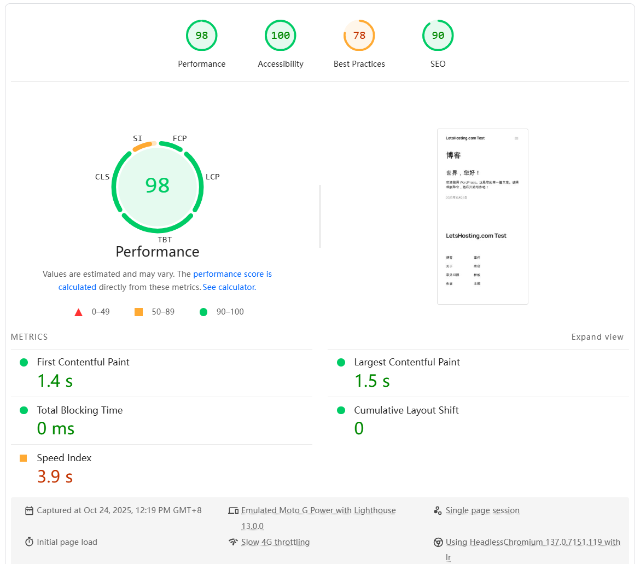Click the Chrome icon beside Using HeadlessChromium

coord(438,542)
